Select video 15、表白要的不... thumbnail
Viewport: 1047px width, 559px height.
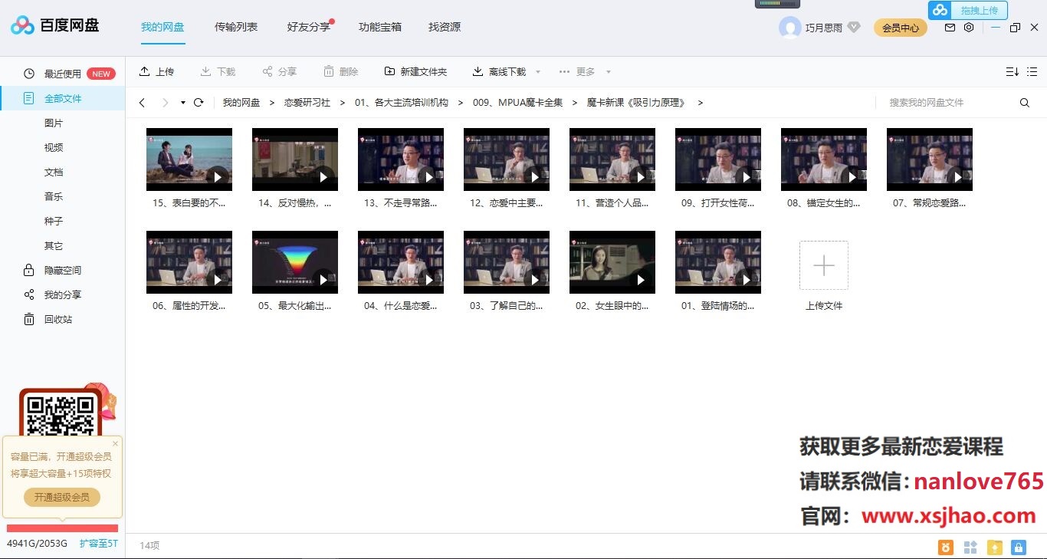pos(189,159)
